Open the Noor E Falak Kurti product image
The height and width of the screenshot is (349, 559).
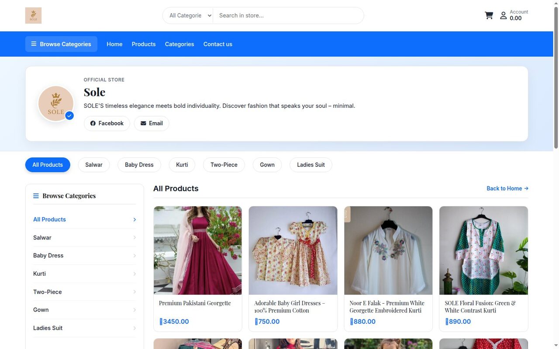coord(388,250)
